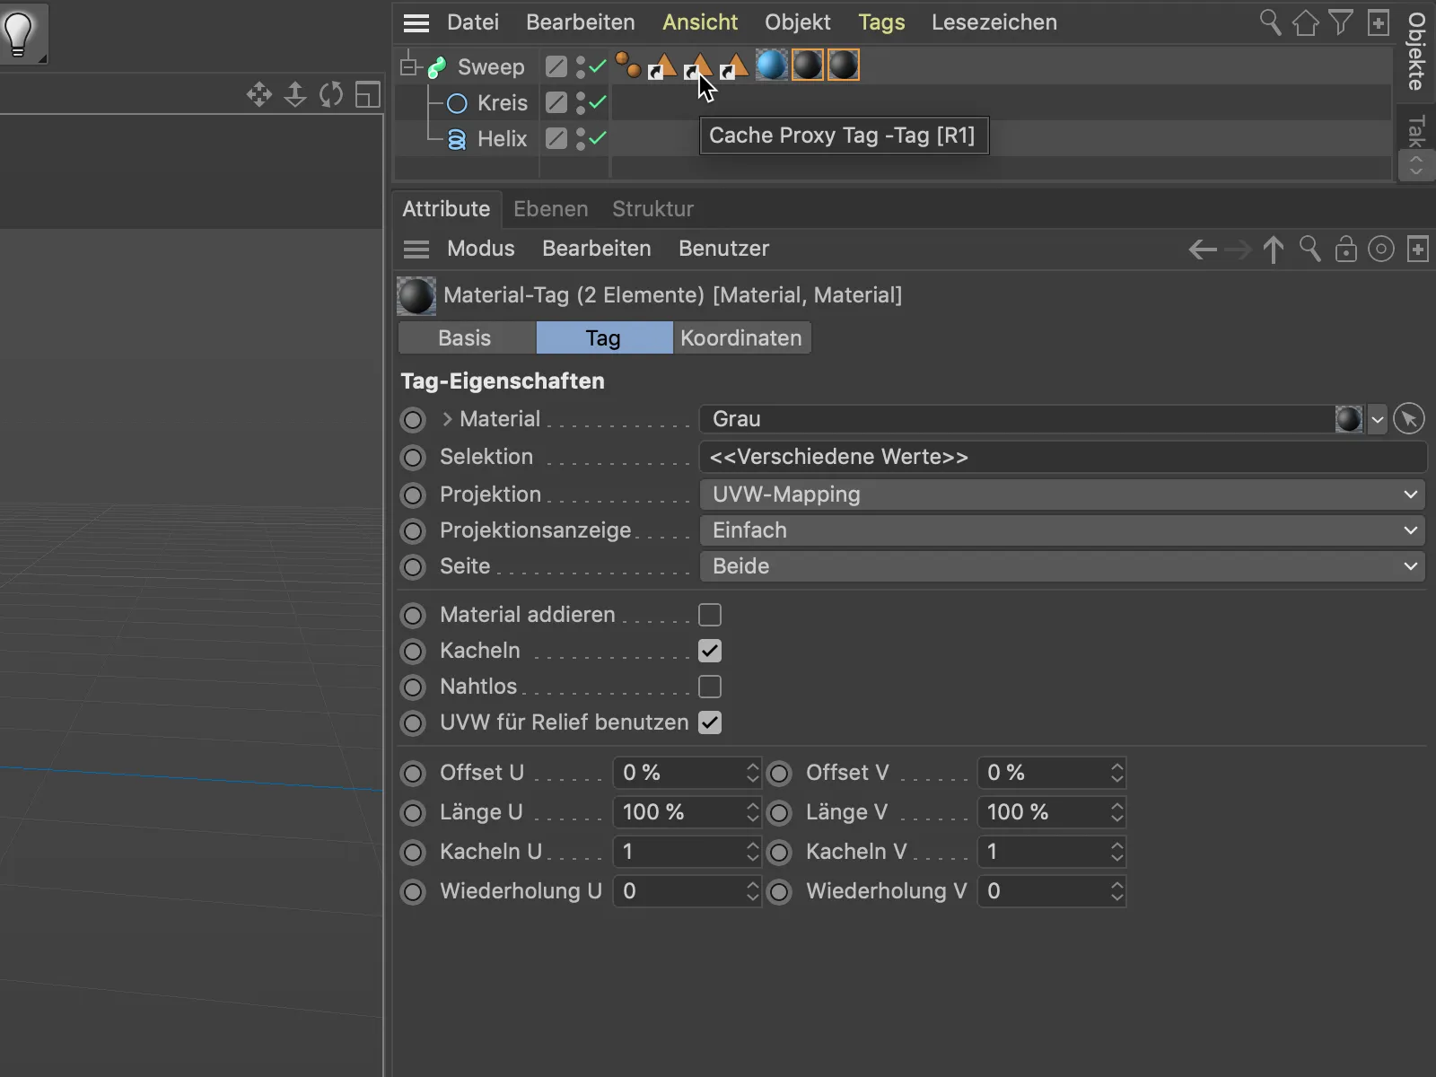Open the Tags menu

881,22
